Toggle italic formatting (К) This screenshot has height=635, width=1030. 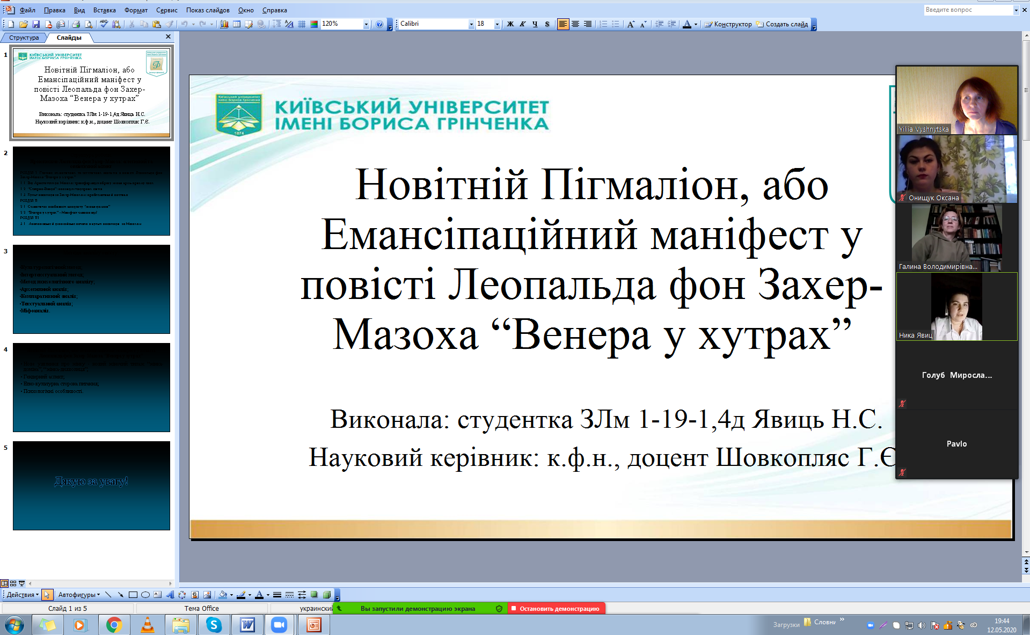(522, 24)
